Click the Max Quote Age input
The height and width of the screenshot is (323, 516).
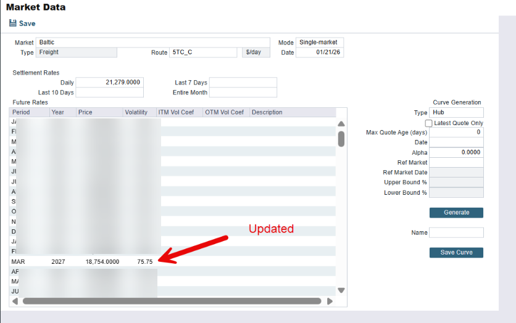click(456, 133)
